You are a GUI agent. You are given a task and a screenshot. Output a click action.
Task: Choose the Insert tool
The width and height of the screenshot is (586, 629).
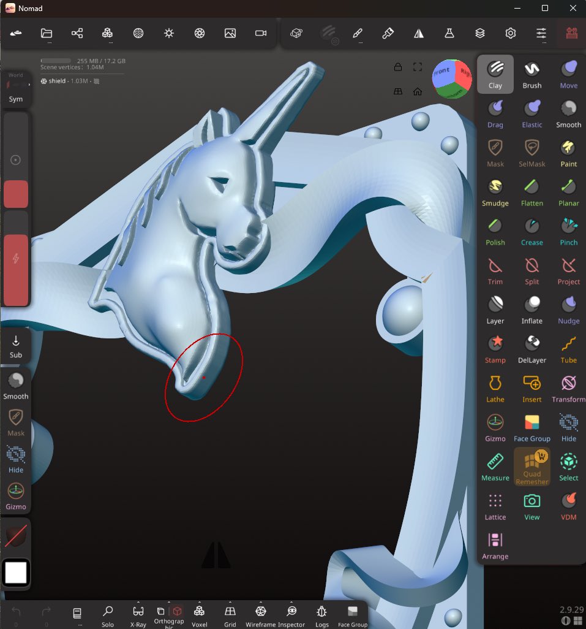tap(532, 389)
